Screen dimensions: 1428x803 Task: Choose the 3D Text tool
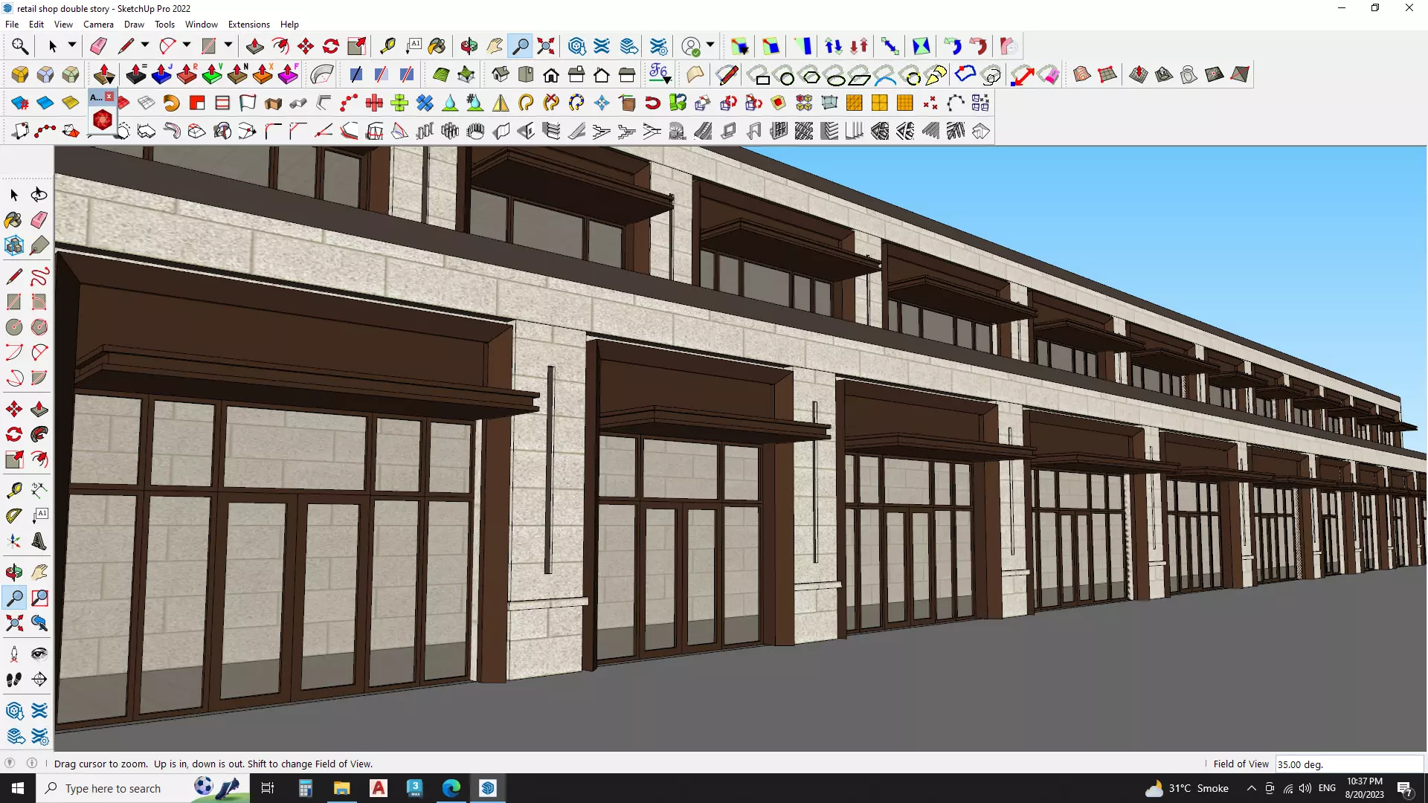(39, 542)
